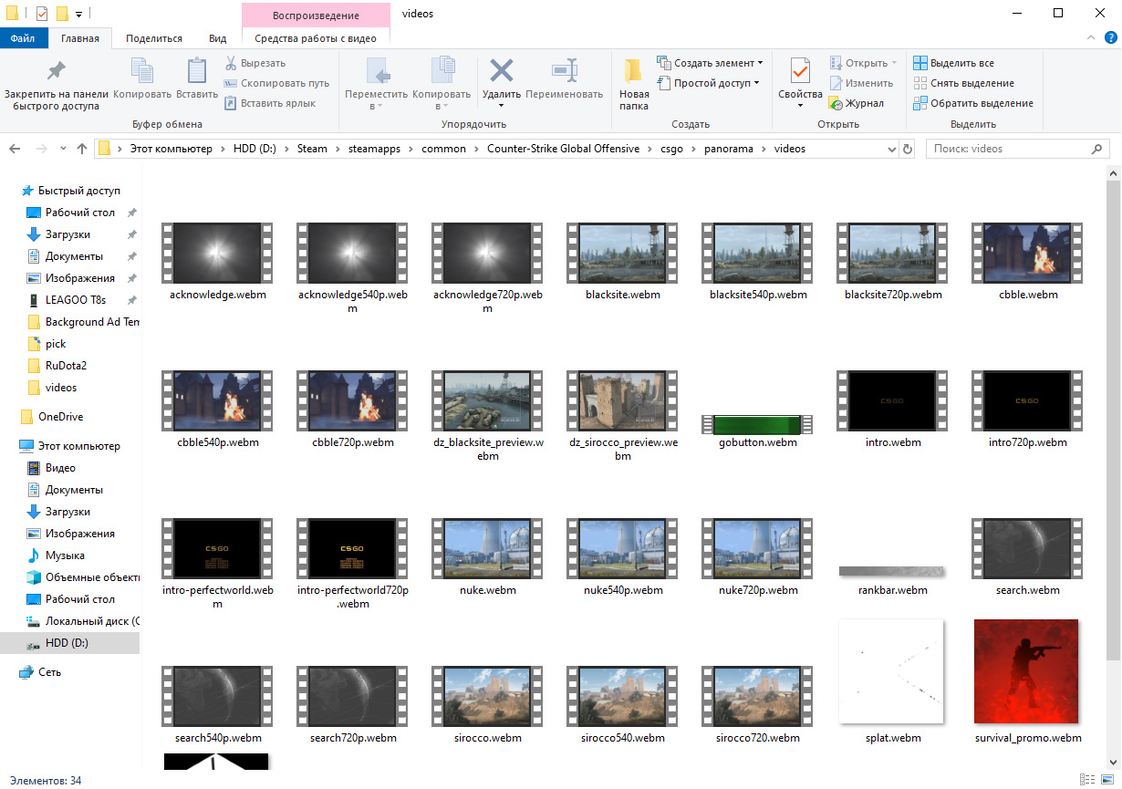This screenshot has width=1122, height=789.
Task: Select all items with Выделить все
Action: (954, 63)
